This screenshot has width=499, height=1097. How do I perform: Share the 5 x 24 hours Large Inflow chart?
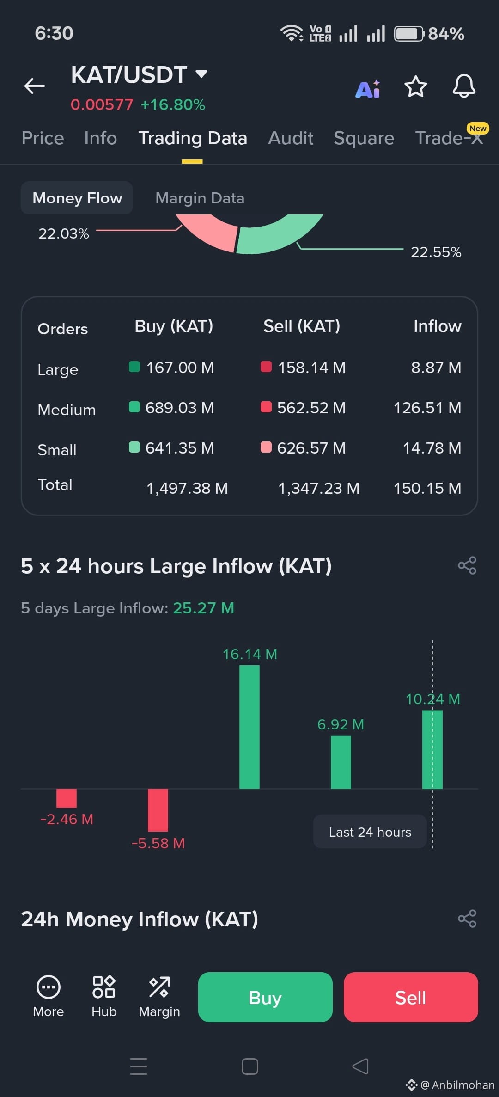coord(467,565)
